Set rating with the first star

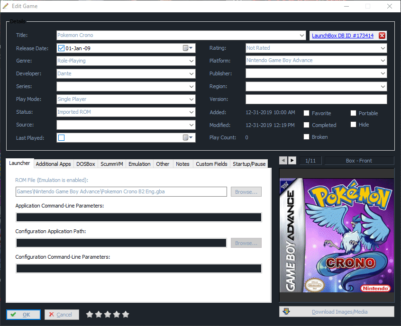pos(89,314)
